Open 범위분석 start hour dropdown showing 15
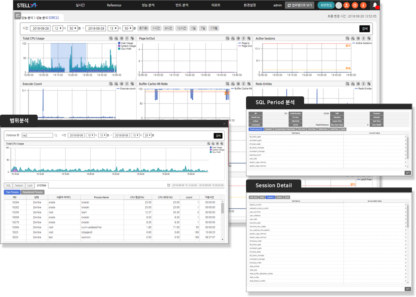Screen dimensions: 416x297 (x=90, y=135)
